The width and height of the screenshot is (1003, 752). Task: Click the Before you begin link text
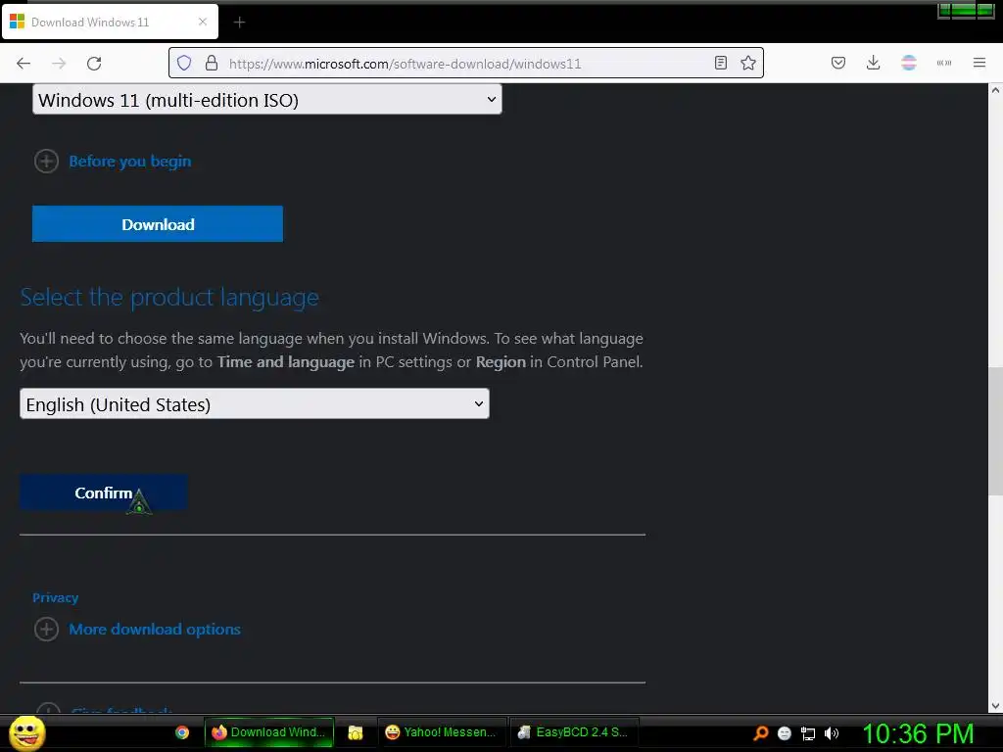130,162
